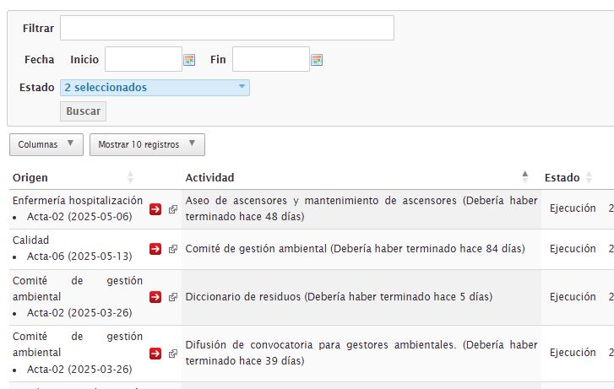Screen dimensions: 614x389
Task: Click red arrow icon for Difusión de convocatoria row
Action: pyautogui.click(x=155, y=354)
